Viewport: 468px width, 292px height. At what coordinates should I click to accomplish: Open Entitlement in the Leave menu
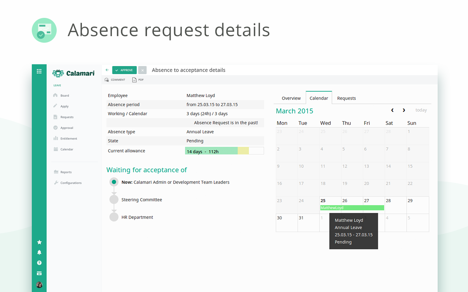(x=68, y=139)
